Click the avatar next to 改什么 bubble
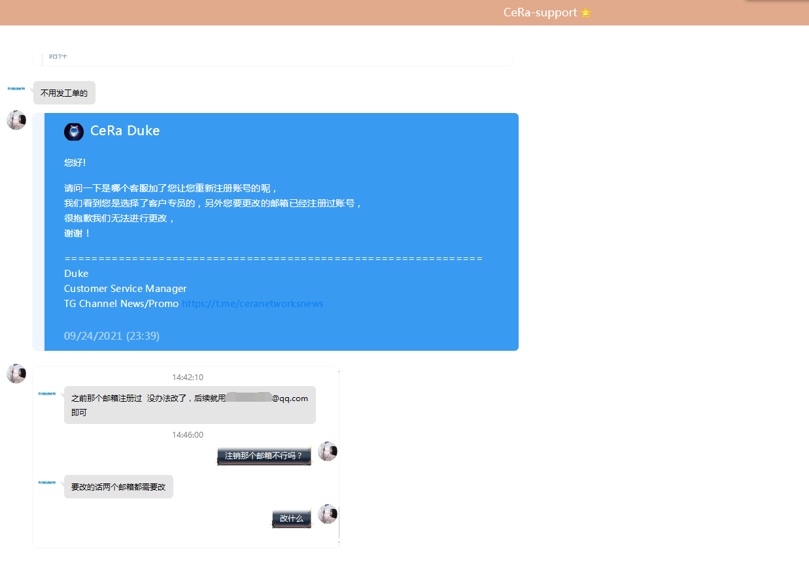 (x=327, y=514)
